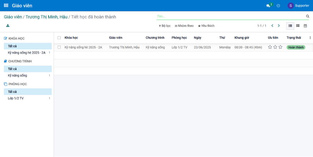
Task: Switch to calendar view
Action: [x=305, y=26]
